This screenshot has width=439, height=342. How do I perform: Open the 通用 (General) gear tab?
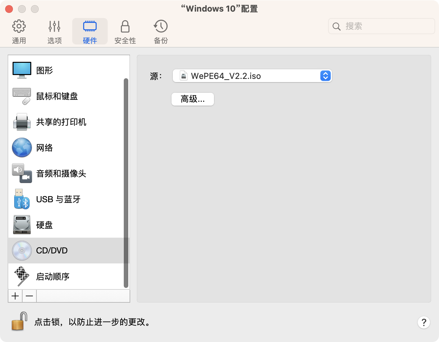point(19,32)
